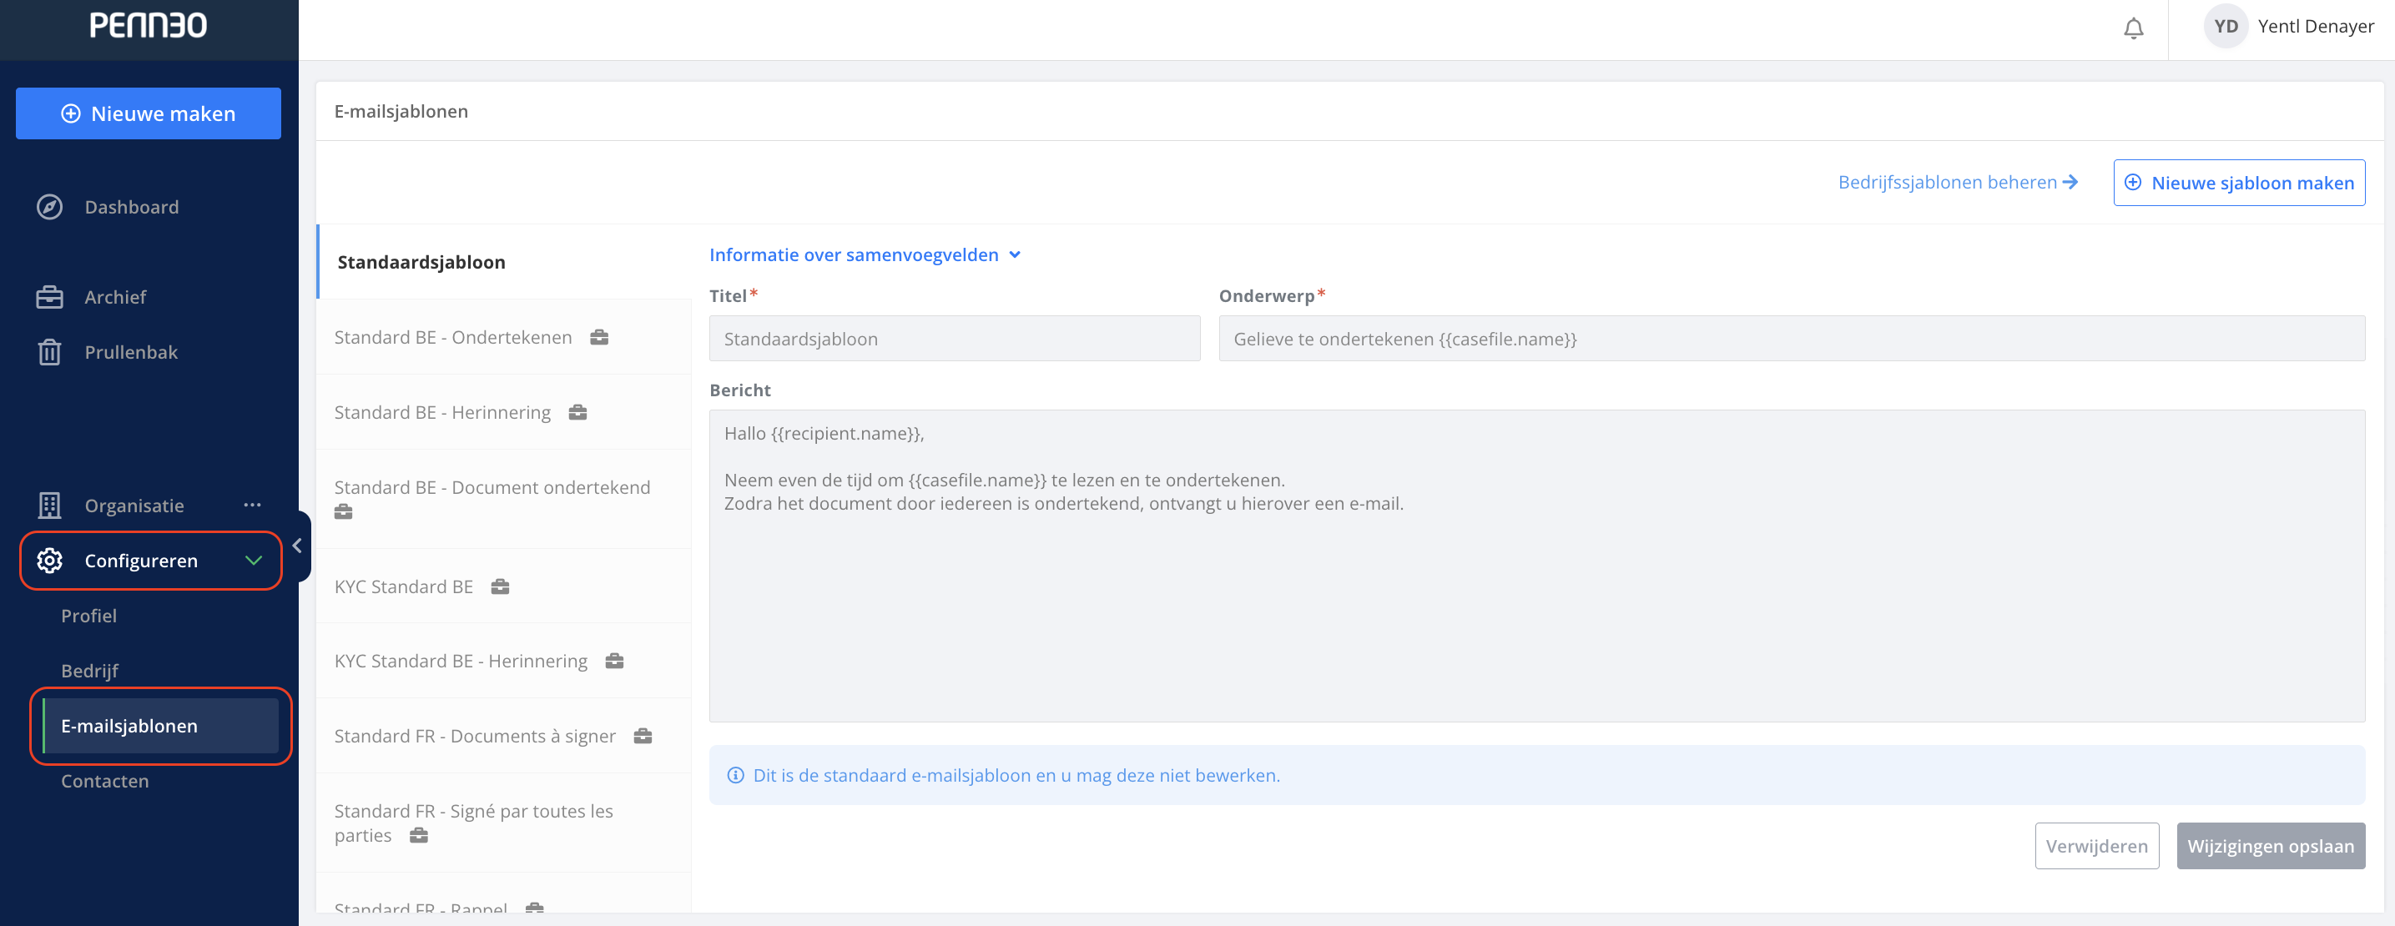Click the E-mailsjablonen page heading
This screenshot has height=926, width=2395.
point(401,111)
